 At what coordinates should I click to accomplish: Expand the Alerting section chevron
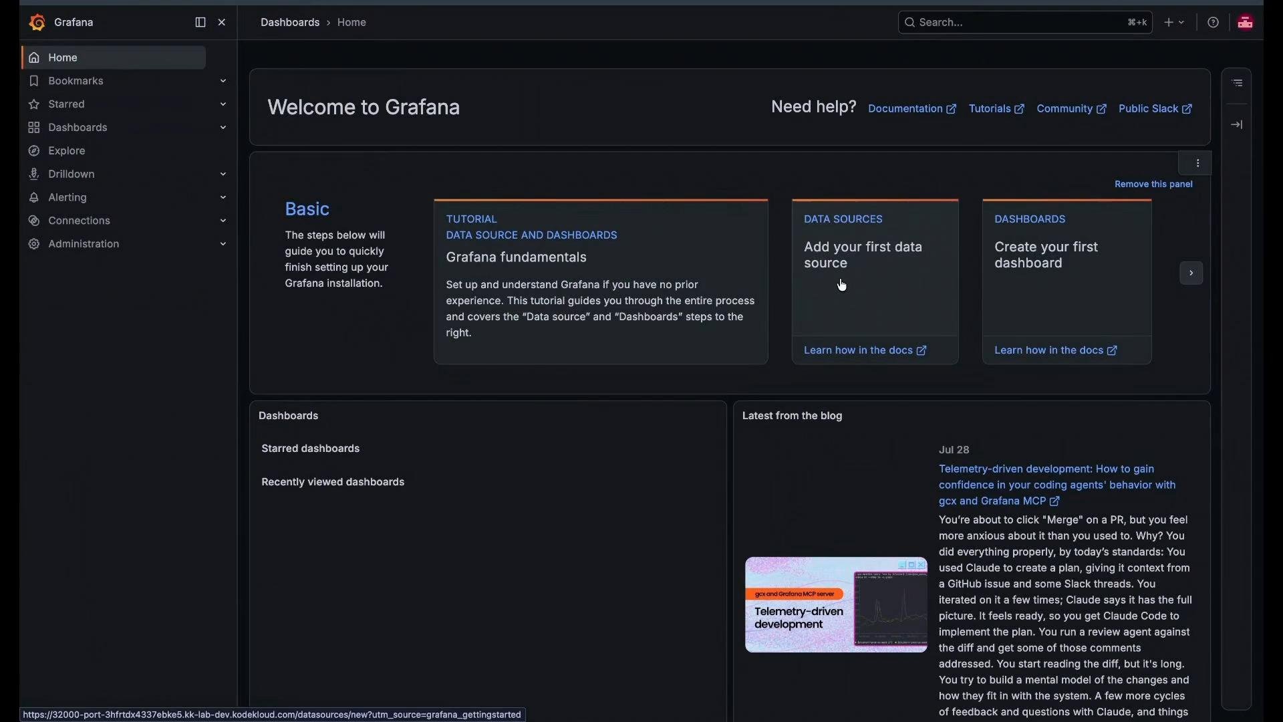click(224, 199)
